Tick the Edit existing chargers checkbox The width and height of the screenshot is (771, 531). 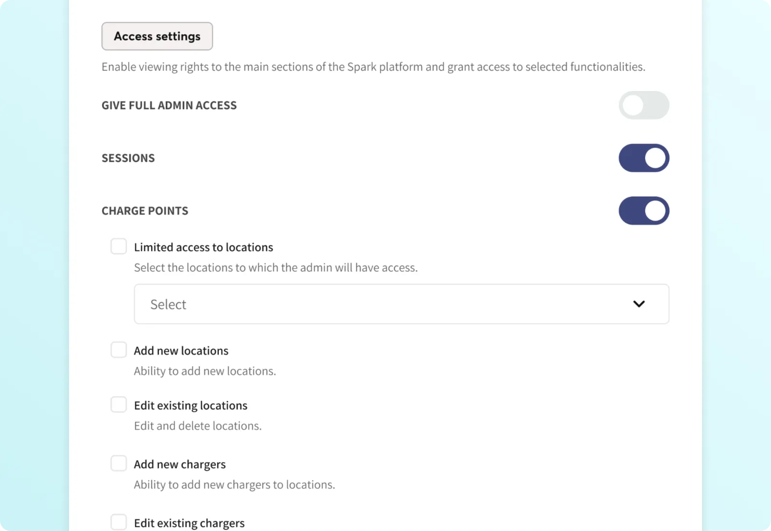coord(119,522)
